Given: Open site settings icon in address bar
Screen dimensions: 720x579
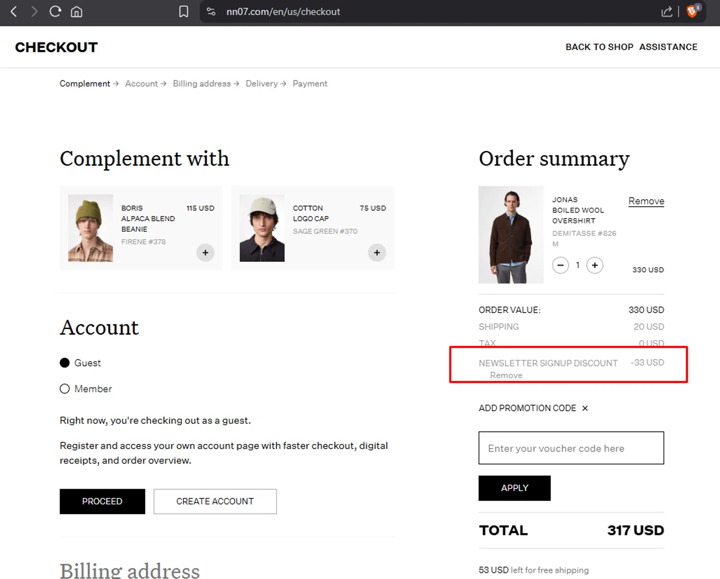Looking at the screenshot, I should pos(211,12).
